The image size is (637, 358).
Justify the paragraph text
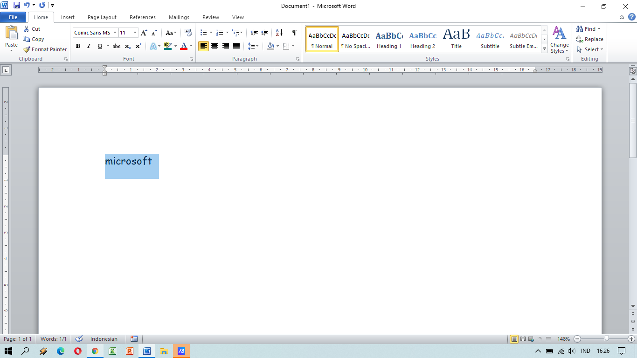tap(236, 46)
